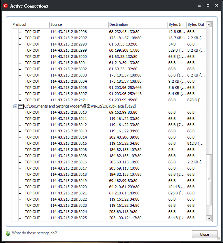Click the '6.2 KB {...' Bytes Out cell
Viewport: 223px width, 243px height.
click(196, 75)
